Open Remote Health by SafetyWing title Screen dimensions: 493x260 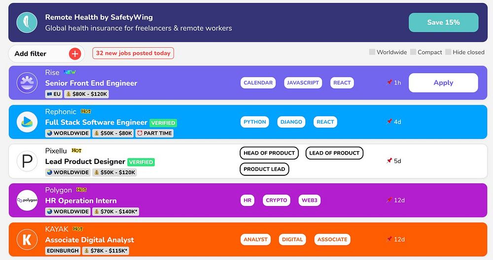[99, 17]
